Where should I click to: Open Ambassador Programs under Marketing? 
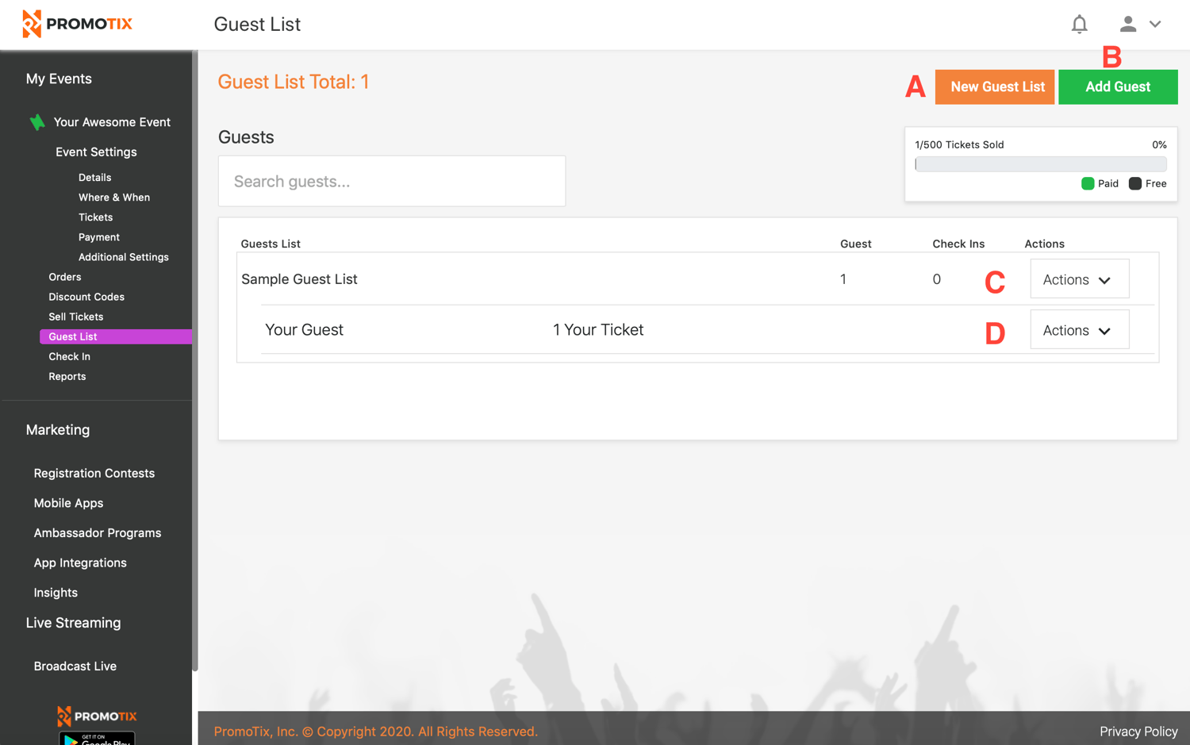[x=97, y=532]
